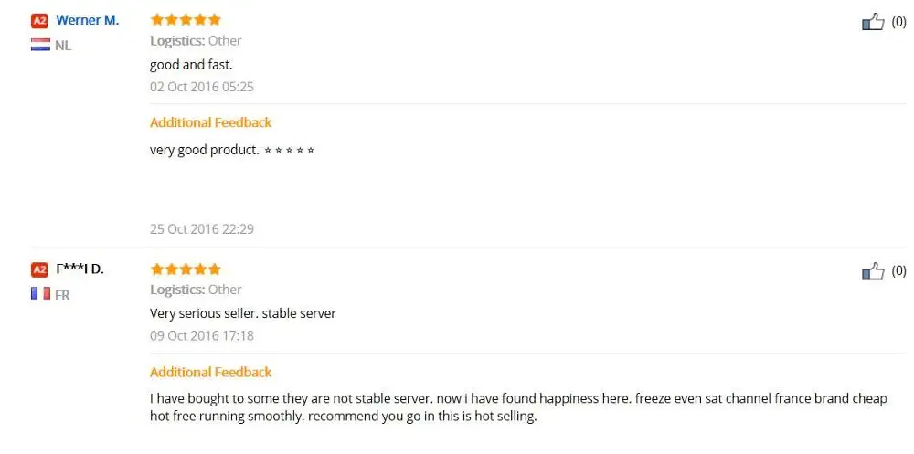Screen dimensions: 914x454
Task: Click Additional Feedback heading under F***l D.'s review
Action: [210, 372]
